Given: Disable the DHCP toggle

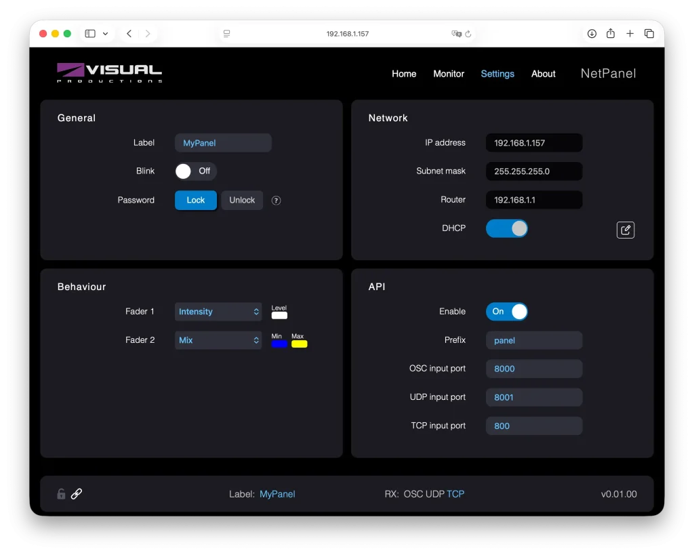Looking at the screenshot, I should point(506,228).
